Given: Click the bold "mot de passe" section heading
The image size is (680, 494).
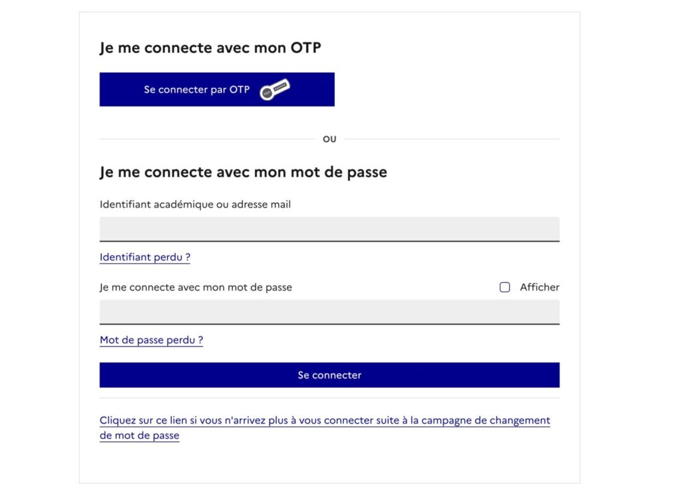Looking at the screenshot, I should [243, 172].
